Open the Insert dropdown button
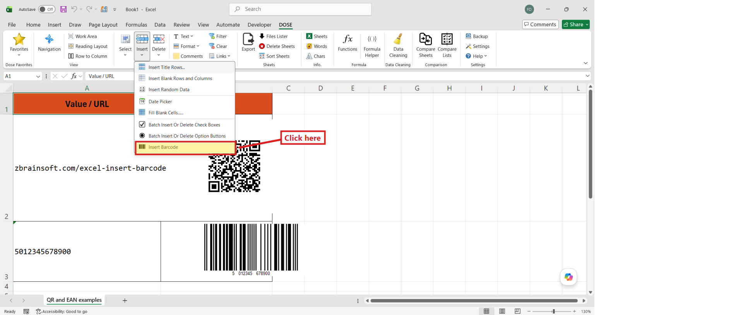This screenshot has width=743, height=315. [142, 46]
